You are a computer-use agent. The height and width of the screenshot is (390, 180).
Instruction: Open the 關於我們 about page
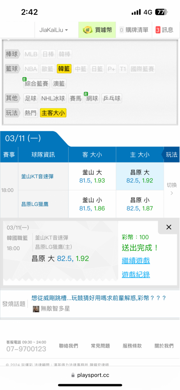point(164,346)
